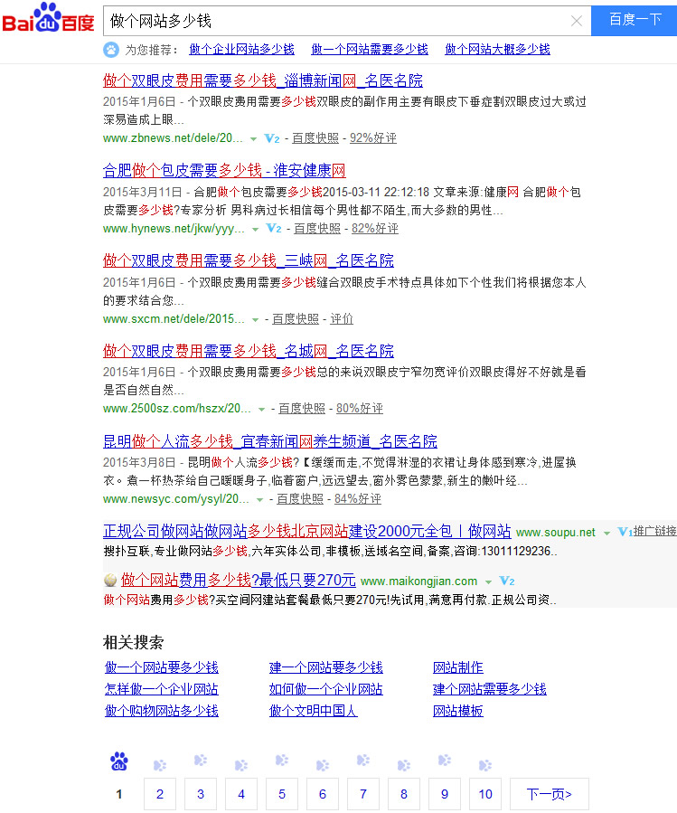This screenshot has width=677, height=813.
Task: Click the 百度一下 search button
Action: (634, 21)
